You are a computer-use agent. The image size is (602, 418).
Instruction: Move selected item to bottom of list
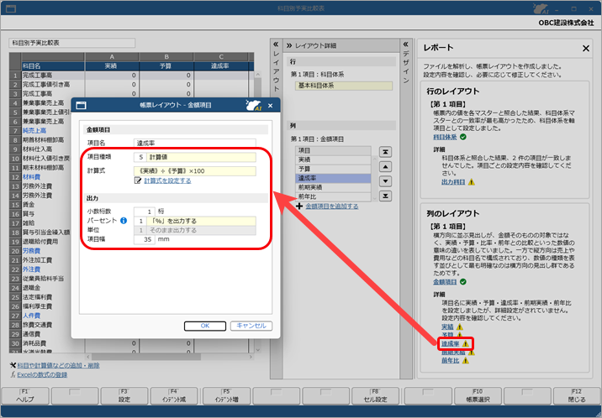click(x=385, y=196)
